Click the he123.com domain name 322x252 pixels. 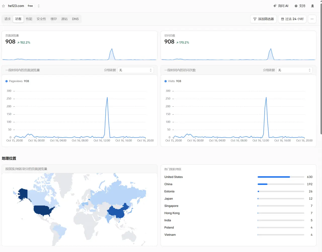(16, 6)
